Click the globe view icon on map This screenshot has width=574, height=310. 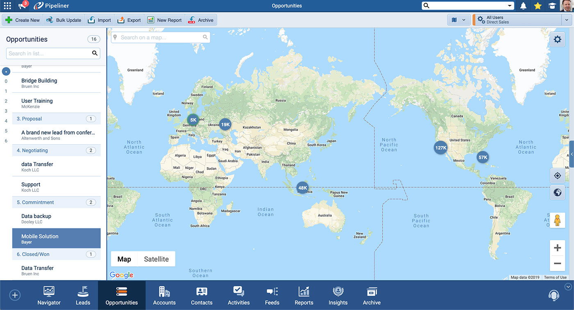[x=557, y=192]
